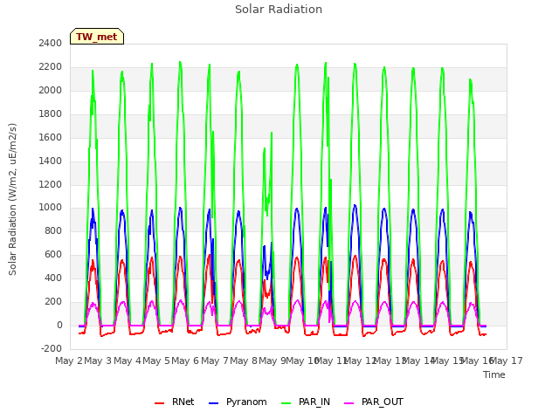The image size is (559, 419).
Task: Click the green PAR_IN legend swatch
Action: click(286, 403)
